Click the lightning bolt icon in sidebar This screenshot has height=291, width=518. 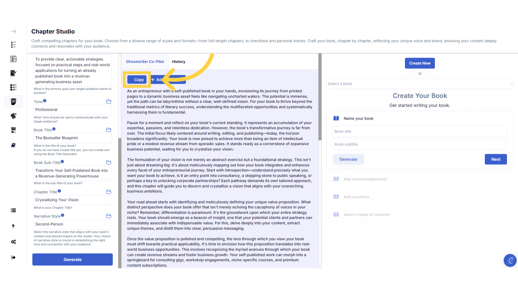[13, 226]
